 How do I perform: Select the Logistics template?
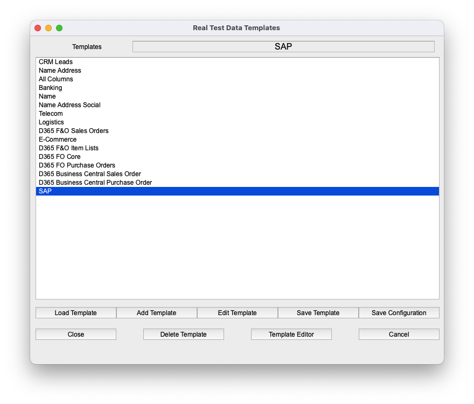pyautogui.click(x=238, y=122)
